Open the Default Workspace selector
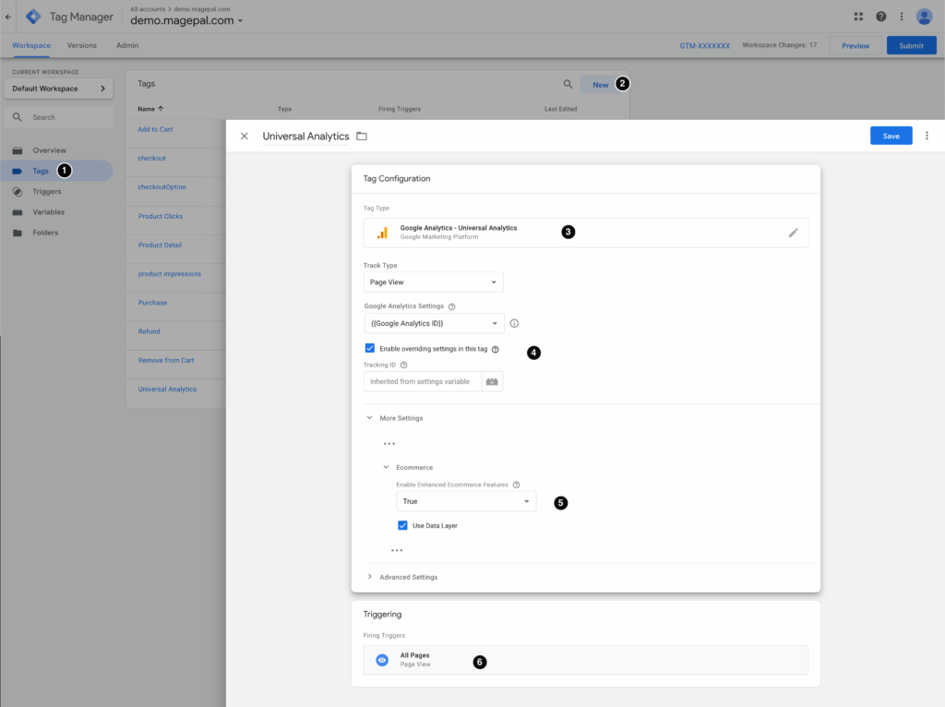The height and width of the screenshot is (707, 945). pyautogui.click(x=58, y=89)
